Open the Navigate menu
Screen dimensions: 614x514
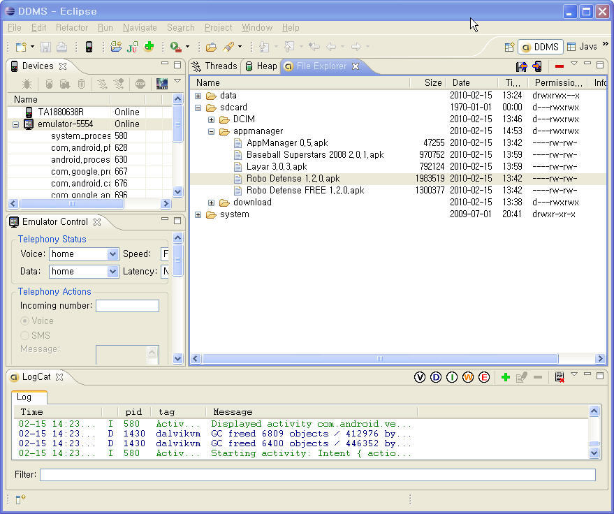[x=140, y=28]
